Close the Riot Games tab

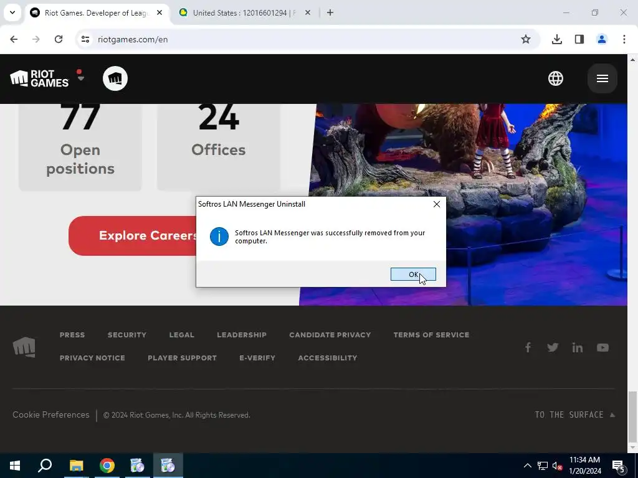coord(159,12)
